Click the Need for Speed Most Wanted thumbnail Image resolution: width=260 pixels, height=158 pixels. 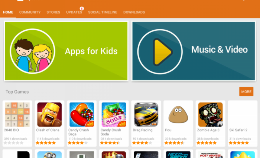[x=211, y=155]
